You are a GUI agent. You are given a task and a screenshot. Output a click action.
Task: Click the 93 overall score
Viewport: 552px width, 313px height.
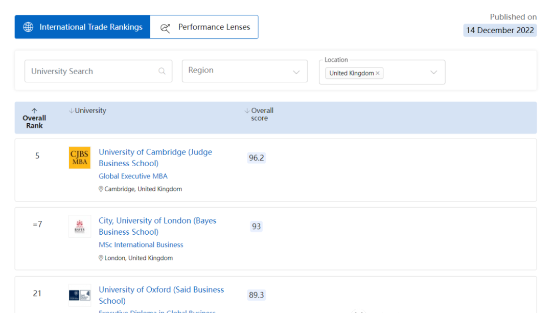256,227
